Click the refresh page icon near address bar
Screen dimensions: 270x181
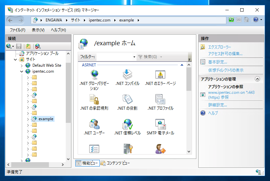tap(231, 19)
